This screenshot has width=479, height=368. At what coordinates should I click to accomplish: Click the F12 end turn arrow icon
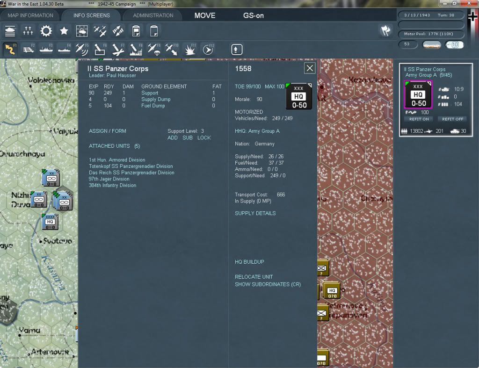pos(208,49)
